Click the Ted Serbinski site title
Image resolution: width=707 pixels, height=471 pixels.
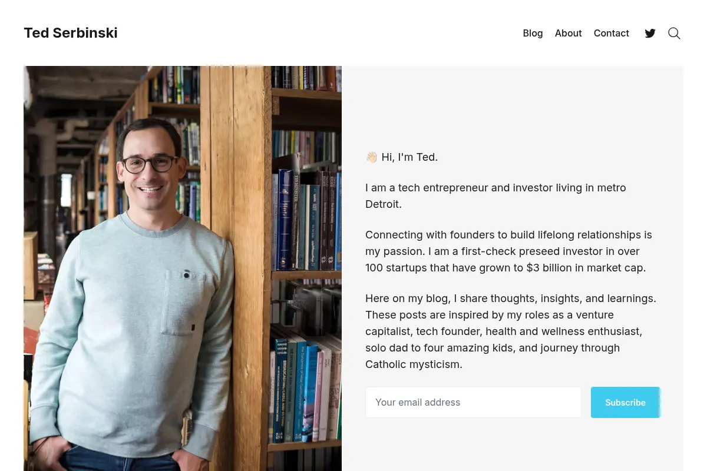pos(71,33)
